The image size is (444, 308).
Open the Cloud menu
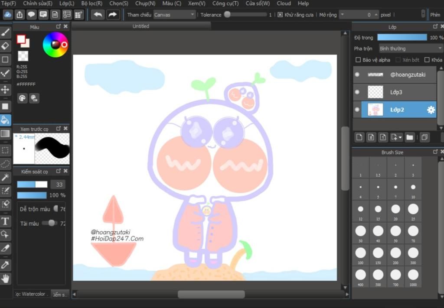tap(284, 3)
